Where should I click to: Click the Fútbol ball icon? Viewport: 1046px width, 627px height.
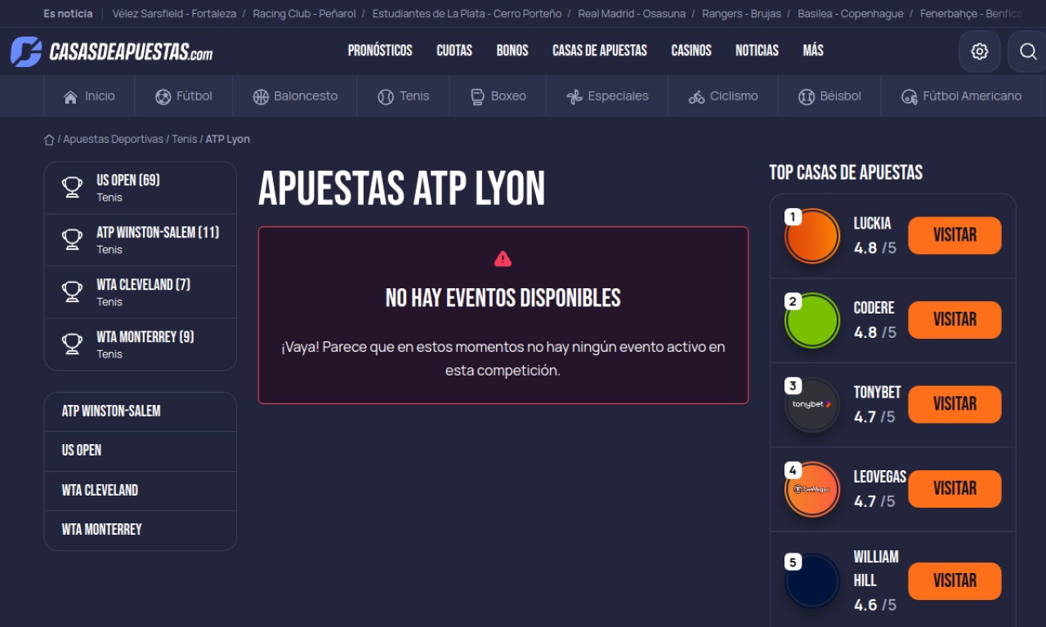click(163, 96)
